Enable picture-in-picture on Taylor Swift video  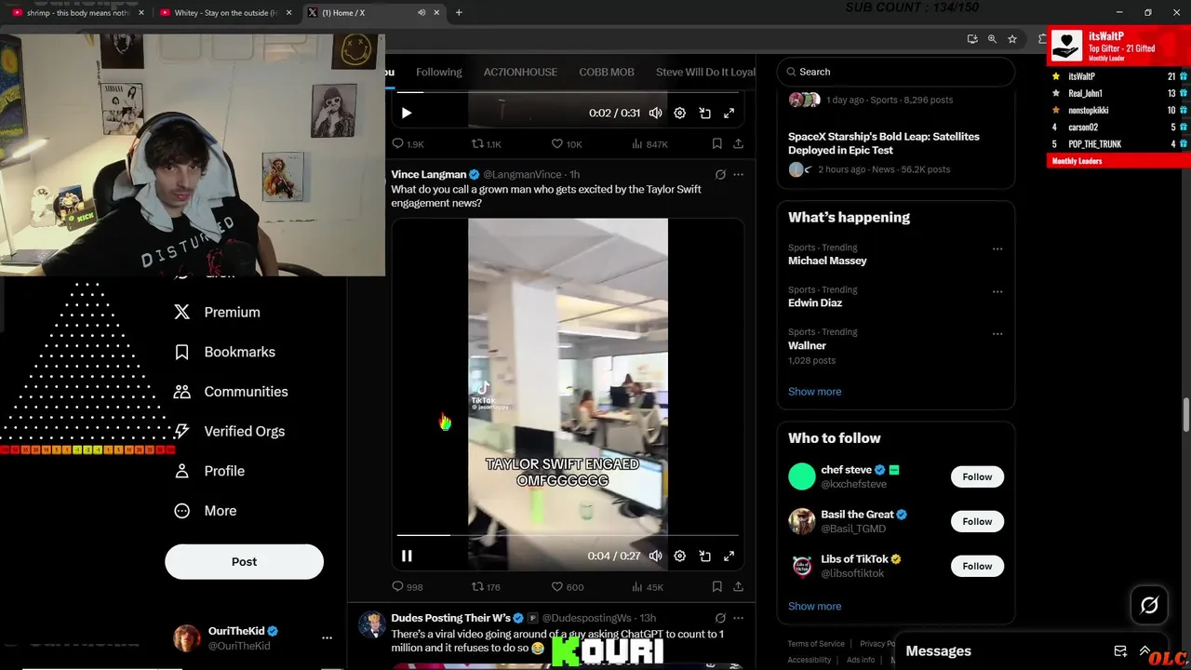point(705,556)
